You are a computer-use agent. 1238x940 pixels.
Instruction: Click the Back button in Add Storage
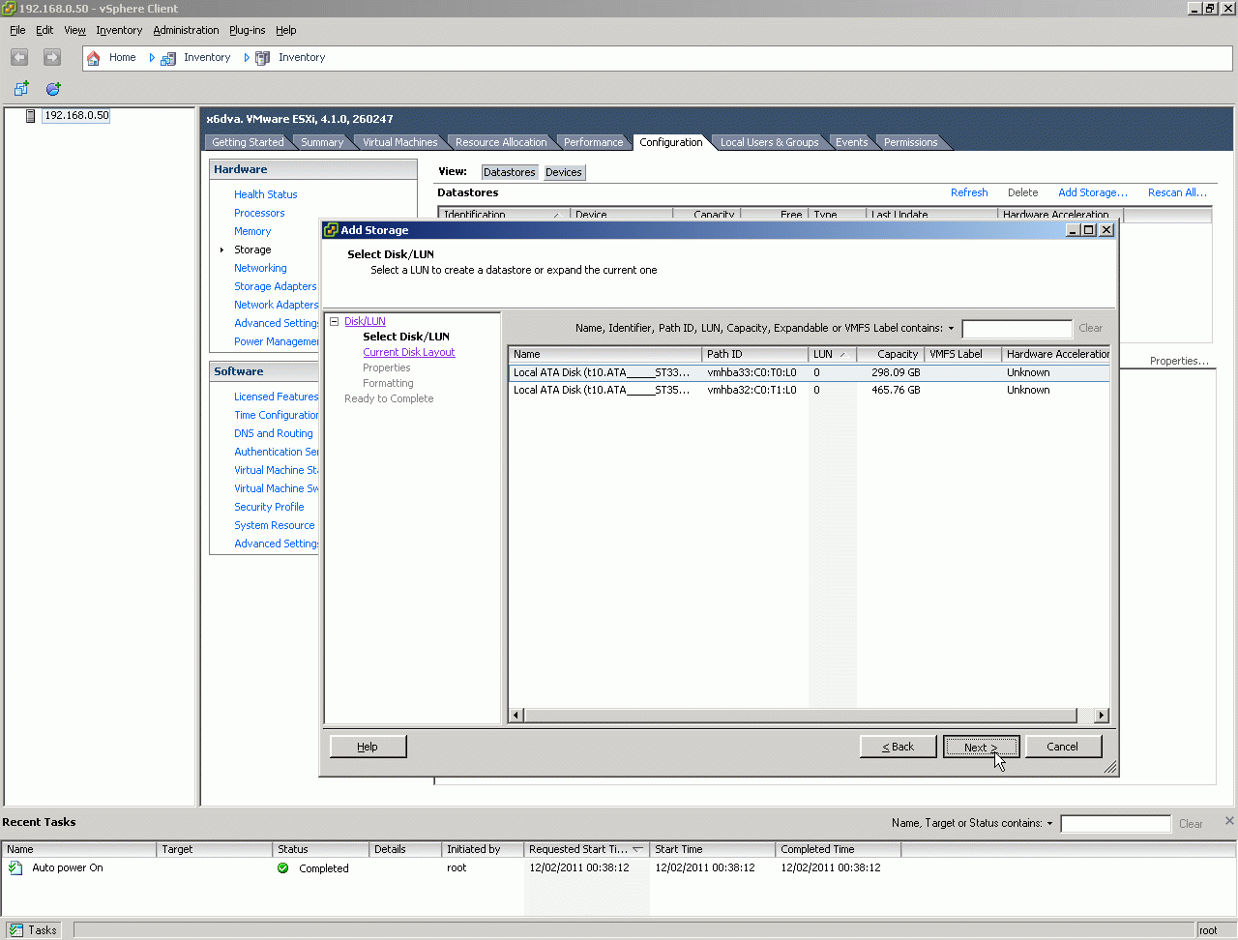(899, 747)
